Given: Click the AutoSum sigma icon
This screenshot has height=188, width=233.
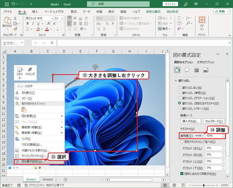Looking at the screenshot, I should [179, 18].
